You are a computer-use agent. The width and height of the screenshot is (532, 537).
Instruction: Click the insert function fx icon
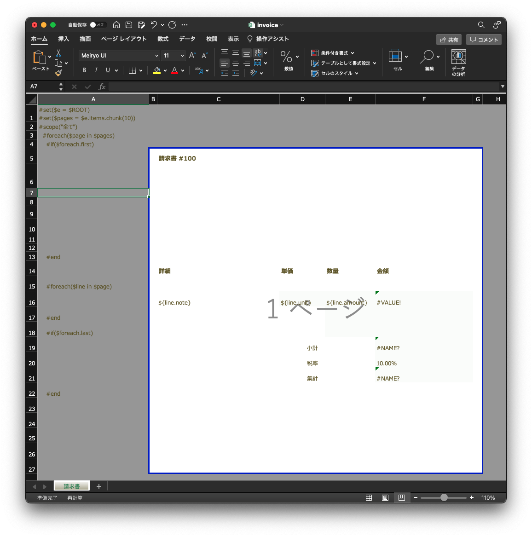pos(102,87)
